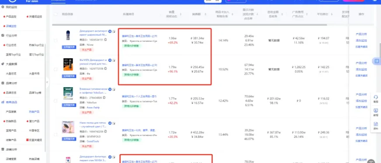Click blue round icon beside YokoSun салфетки title

click(x=110, y=89)
